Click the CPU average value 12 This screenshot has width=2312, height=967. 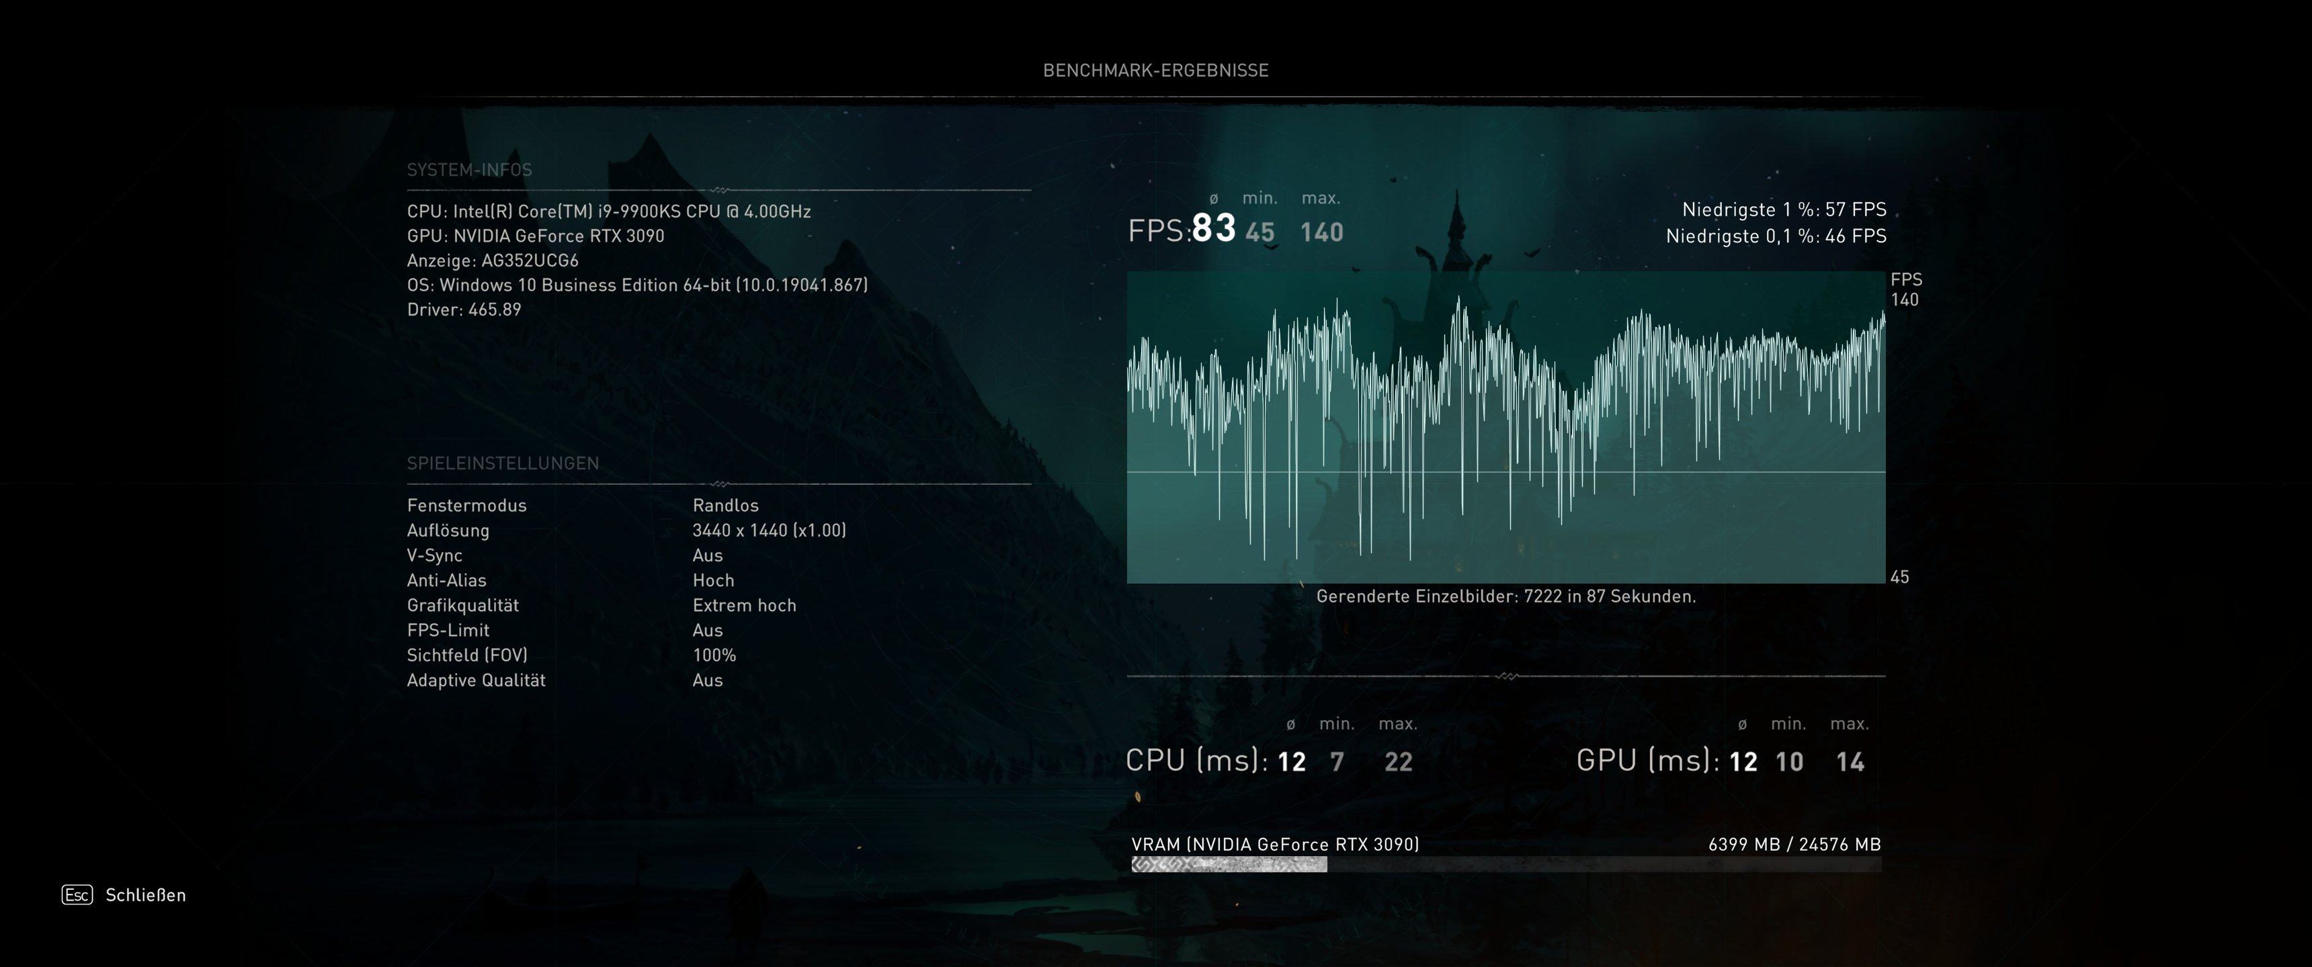(1292, 762)
